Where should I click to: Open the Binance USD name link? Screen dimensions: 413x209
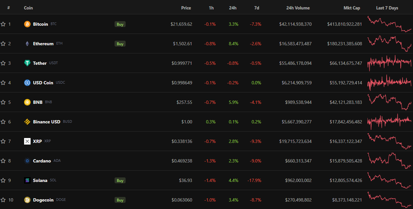(47, 122)
